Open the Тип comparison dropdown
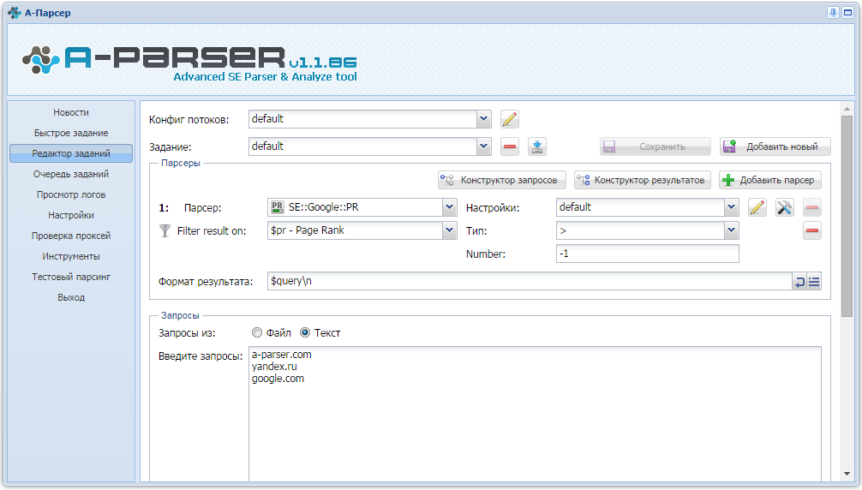This screenshot has width=862, height=490. coord(731,230)
